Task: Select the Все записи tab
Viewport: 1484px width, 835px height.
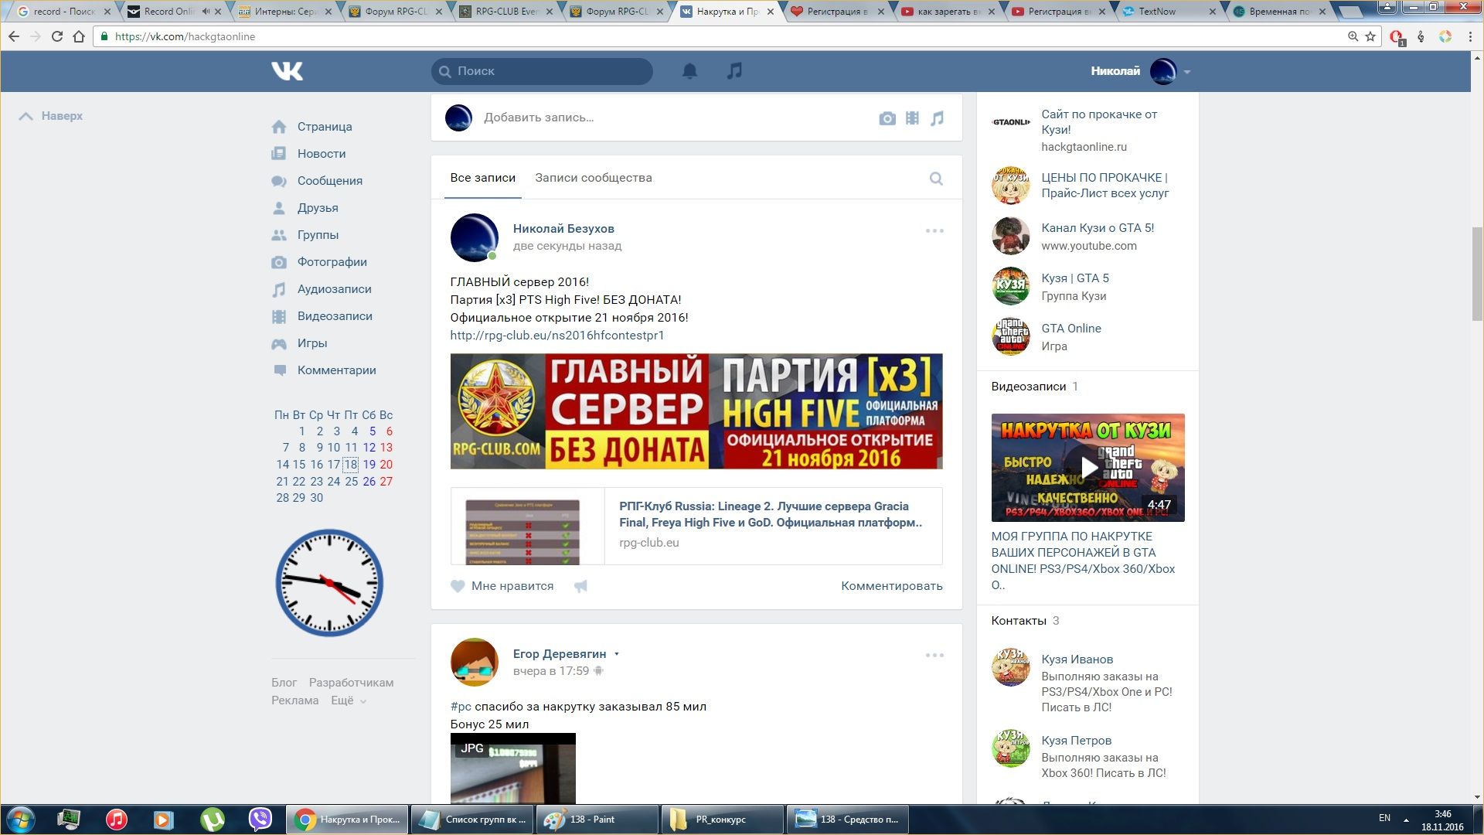Action: (x=483, y=178)
